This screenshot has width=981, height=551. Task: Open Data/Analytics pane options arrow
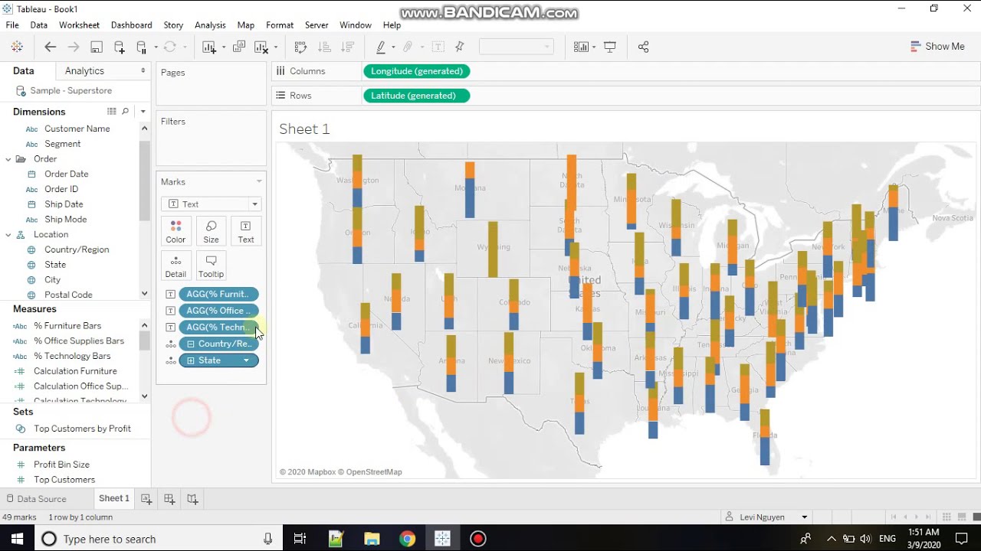point(143,70)
